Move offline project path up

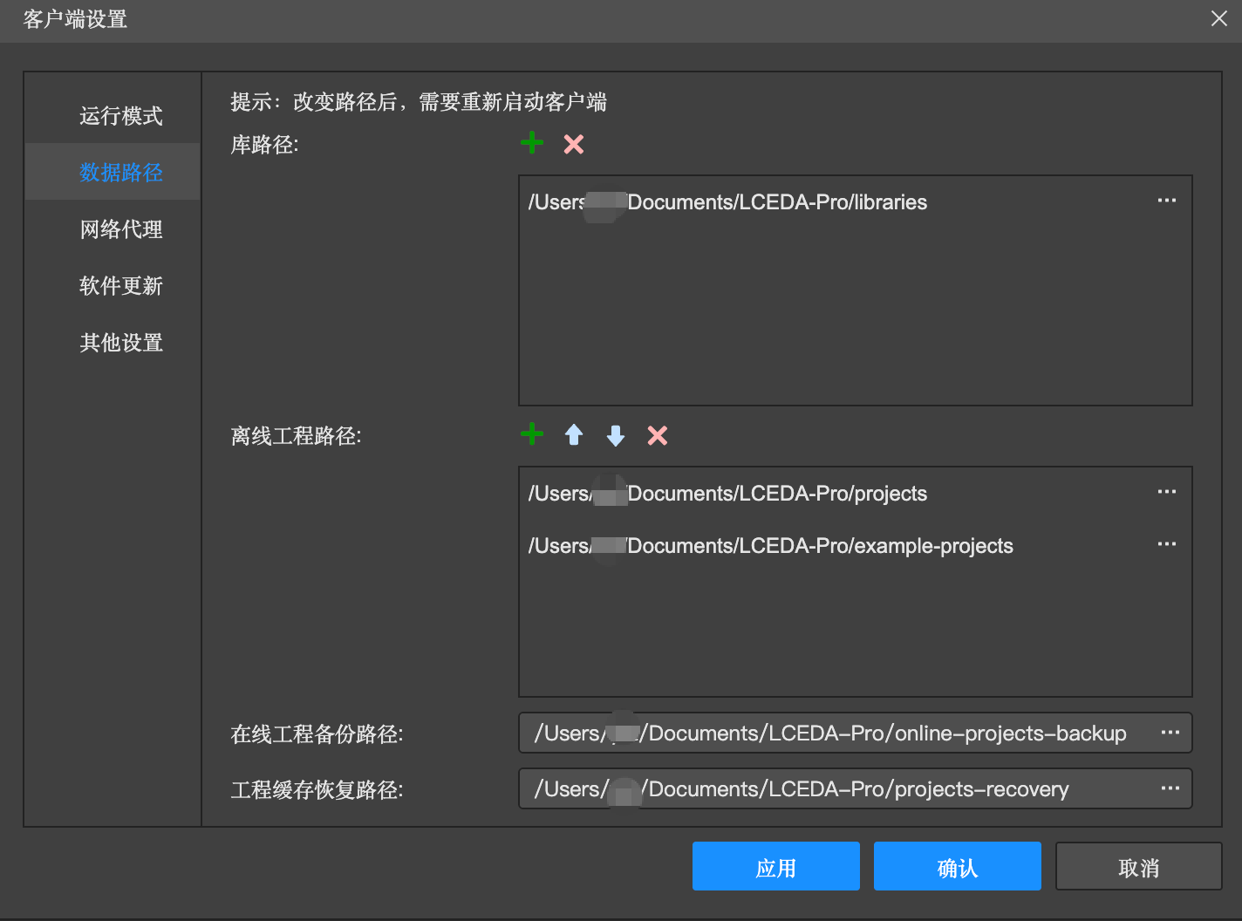(574, 435)
